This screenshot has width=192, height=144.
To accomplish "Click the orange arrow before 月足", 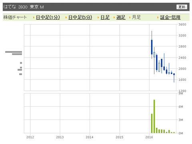I will (x=130, y=18).
